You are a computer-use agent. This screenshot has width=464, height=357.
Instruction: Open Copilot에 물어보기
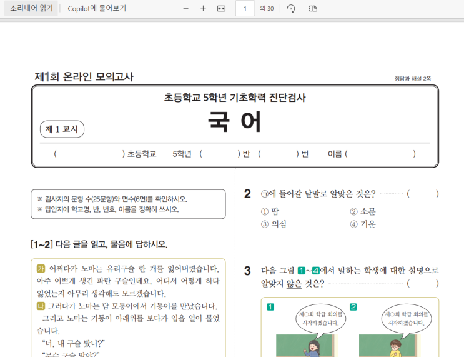tap(97, 8)
